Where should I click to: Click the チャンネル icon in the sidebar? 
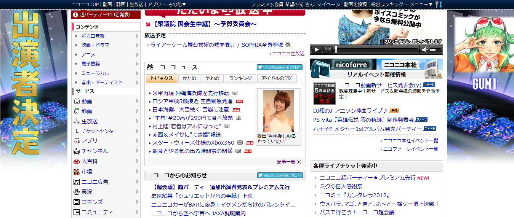(77, 151)
